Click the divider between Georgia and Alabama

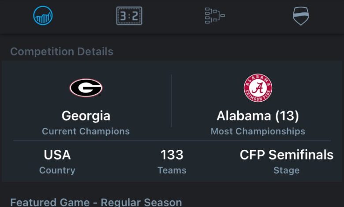172,101
